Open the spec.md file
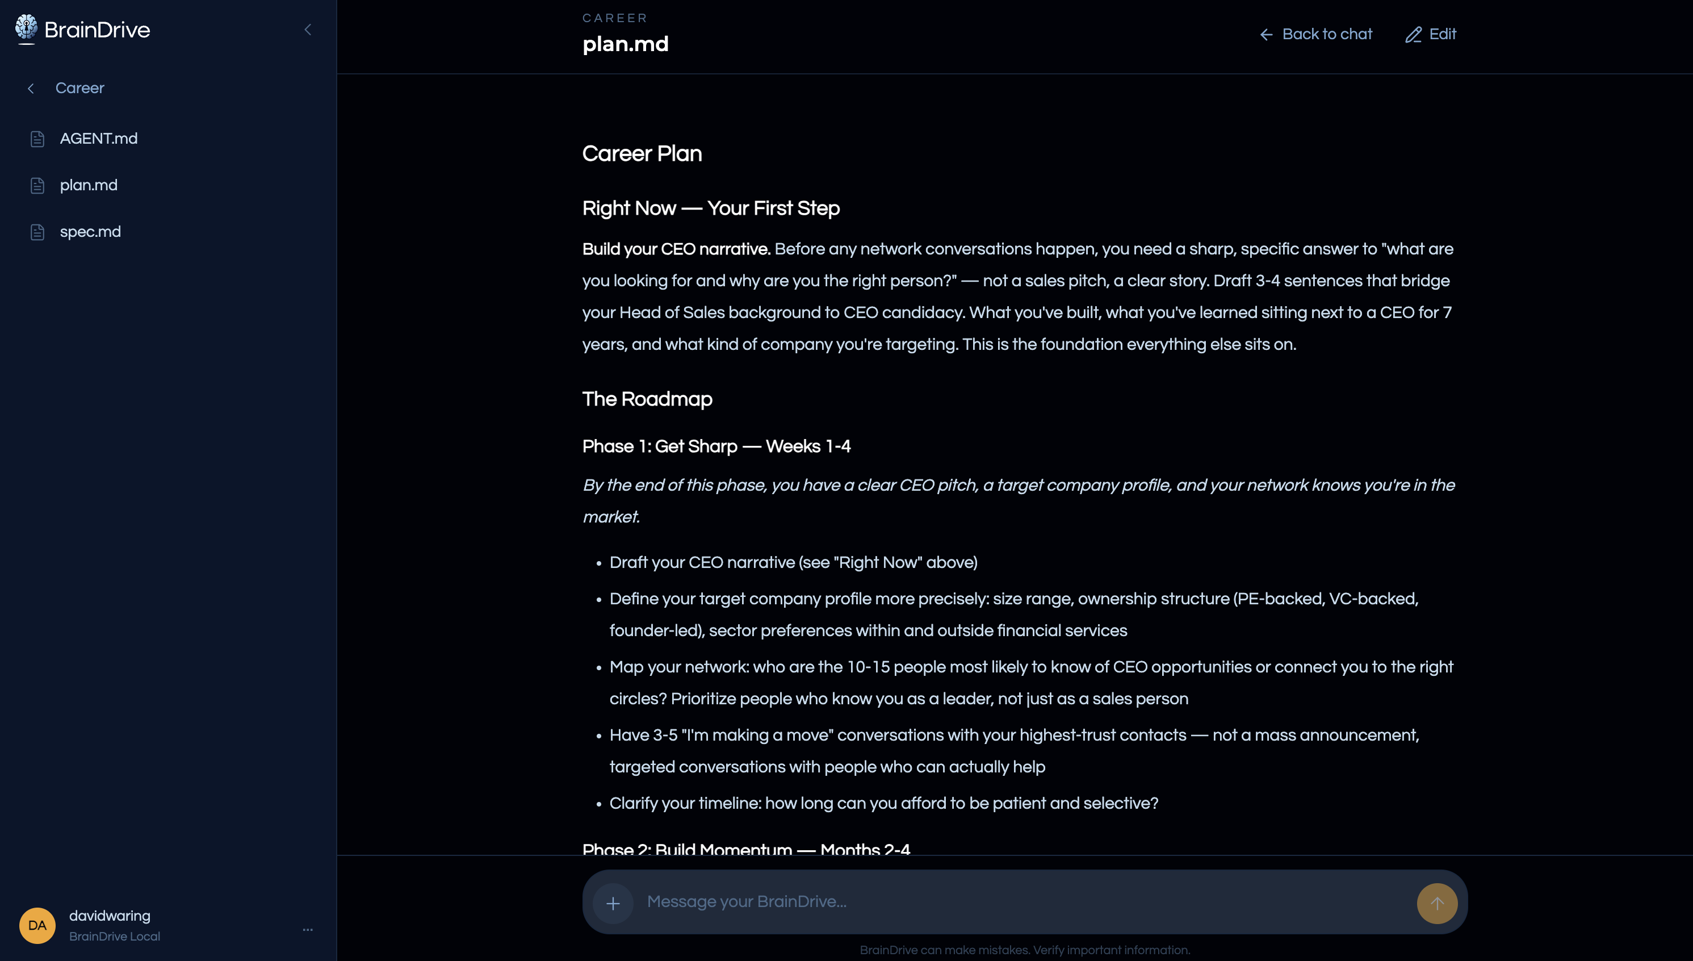Viewport: 1693px width, 961px height. point(90,232)
